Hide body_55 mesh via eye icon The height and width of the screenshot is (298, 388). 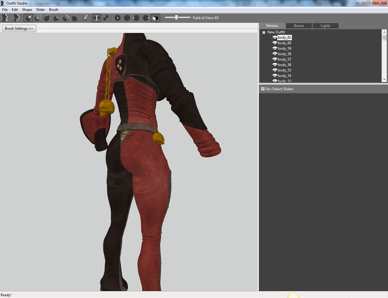[x=274, y=70]
